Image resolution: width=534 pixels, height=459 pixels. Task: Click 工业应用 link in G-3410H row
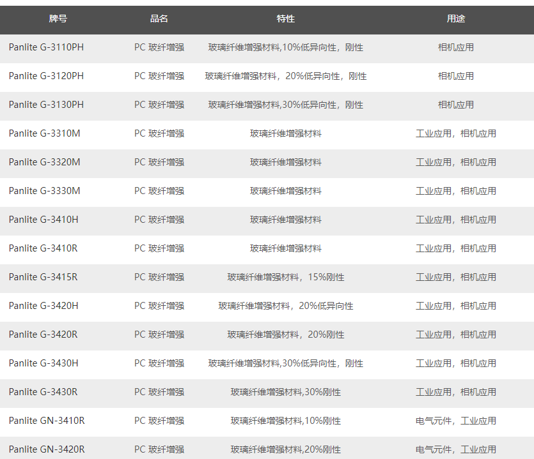(x=434, y=220)
